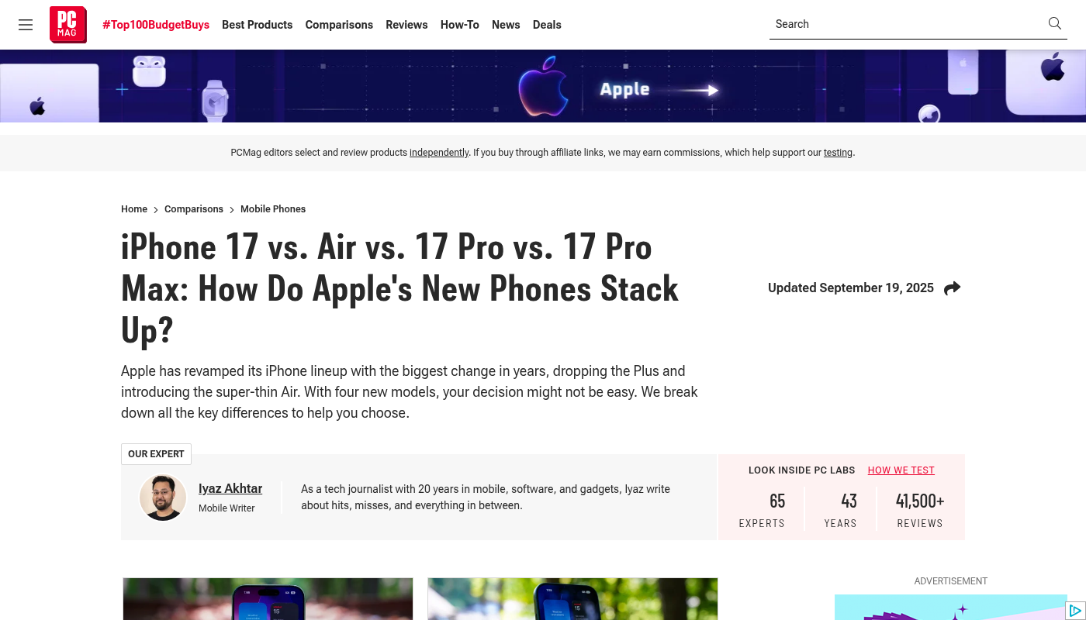1086x620 pixels.
Task: Open the Best Products menu
Action: pos(257,25)
